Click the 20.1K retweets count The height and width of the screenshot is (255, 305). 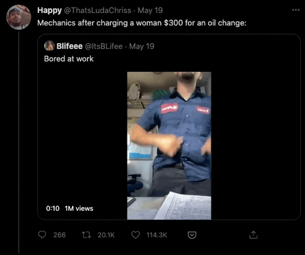coord(106,235)
